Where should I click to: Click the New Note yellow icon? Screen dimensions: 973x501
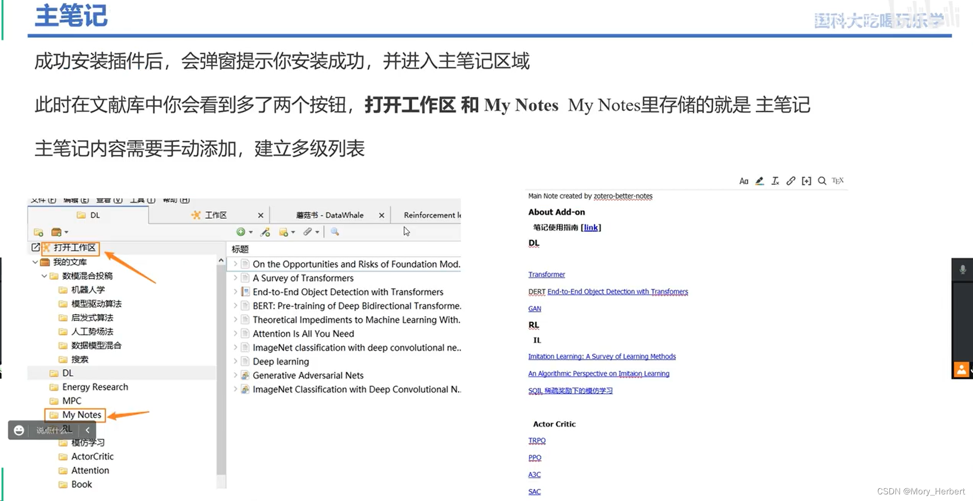click(284, 232)
